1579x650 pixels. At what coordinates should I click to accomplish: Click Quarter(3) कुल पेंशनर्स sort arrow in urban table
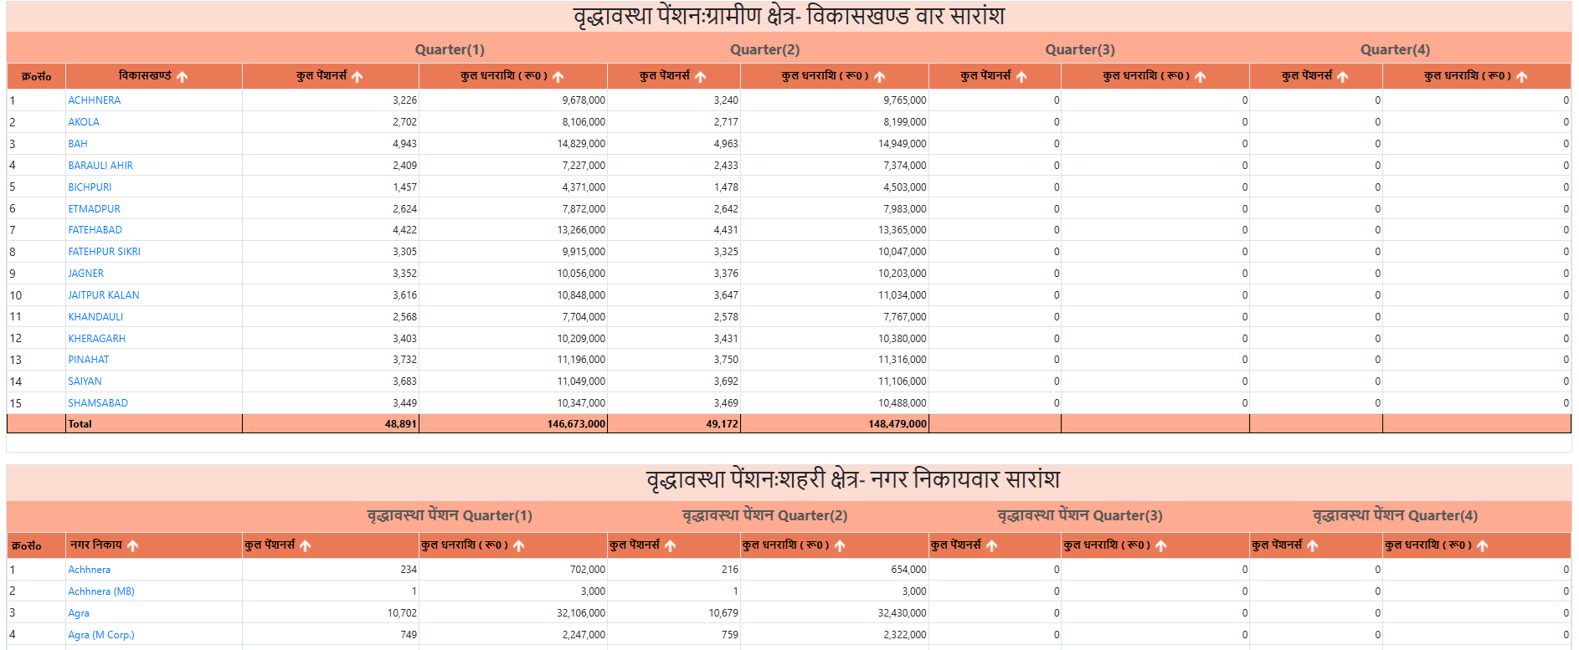[992, 546]
